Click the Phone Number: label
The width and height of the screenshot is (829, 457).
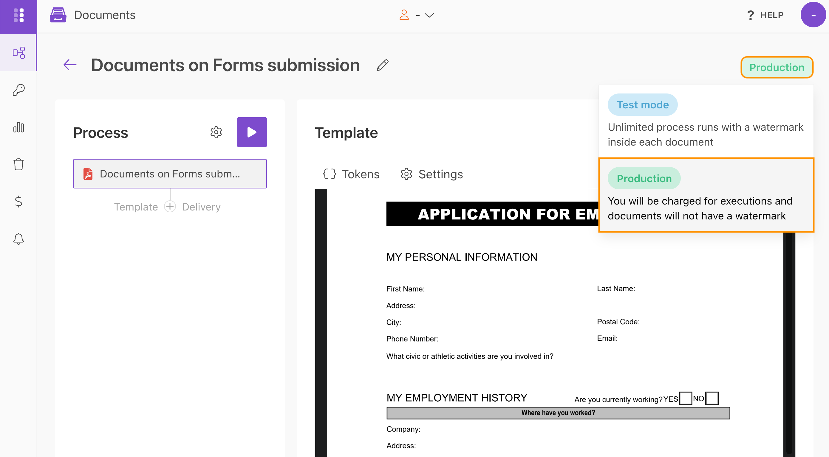[412, 339]
